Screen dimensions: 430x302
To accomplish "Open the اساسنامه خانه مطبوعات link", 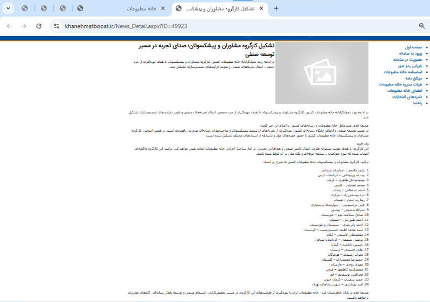I will point(403,72).
